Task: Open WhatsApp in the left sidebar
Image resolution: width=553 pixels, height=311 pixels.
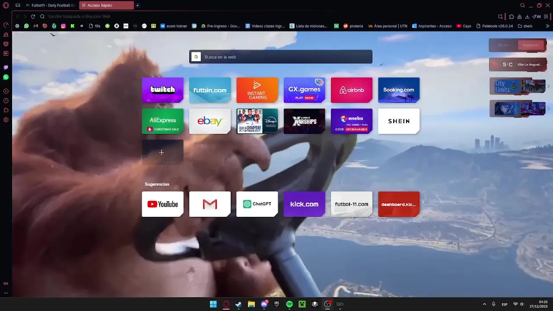Action: click(x=6, y=77)
